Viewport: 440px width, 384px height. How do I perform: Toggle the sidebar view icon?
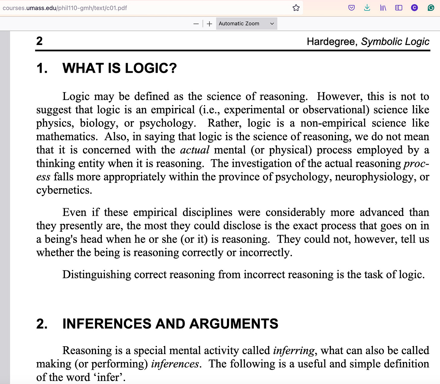(x=399, y=8)
